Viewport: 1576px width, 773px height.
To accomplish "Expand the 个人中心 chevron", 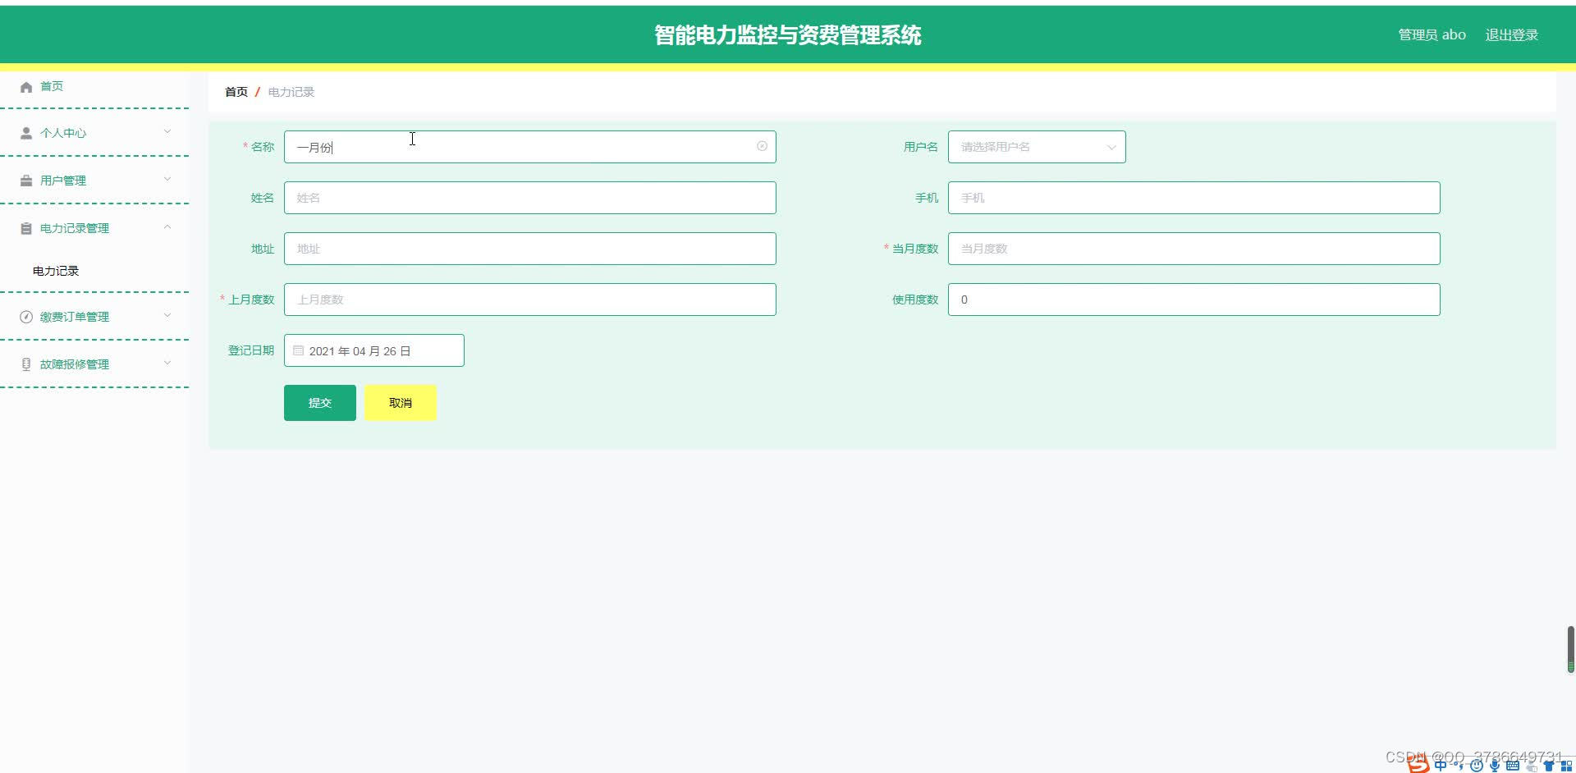I will (167, 131).
